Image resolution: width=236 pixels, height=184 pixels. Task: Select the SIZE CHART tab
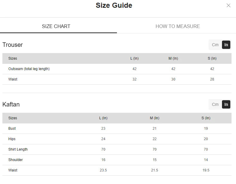(x=56, y=26)
